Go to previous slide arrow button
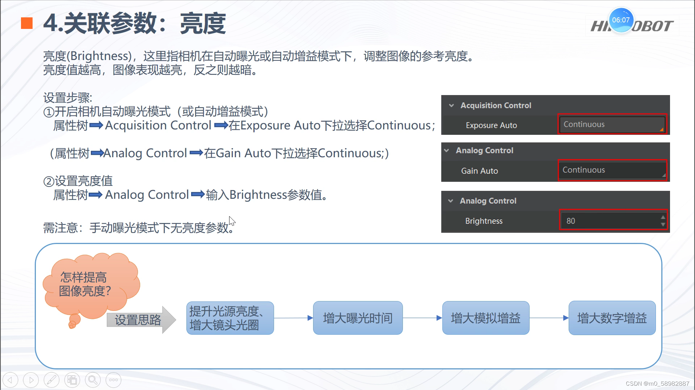 pos(10,380)
